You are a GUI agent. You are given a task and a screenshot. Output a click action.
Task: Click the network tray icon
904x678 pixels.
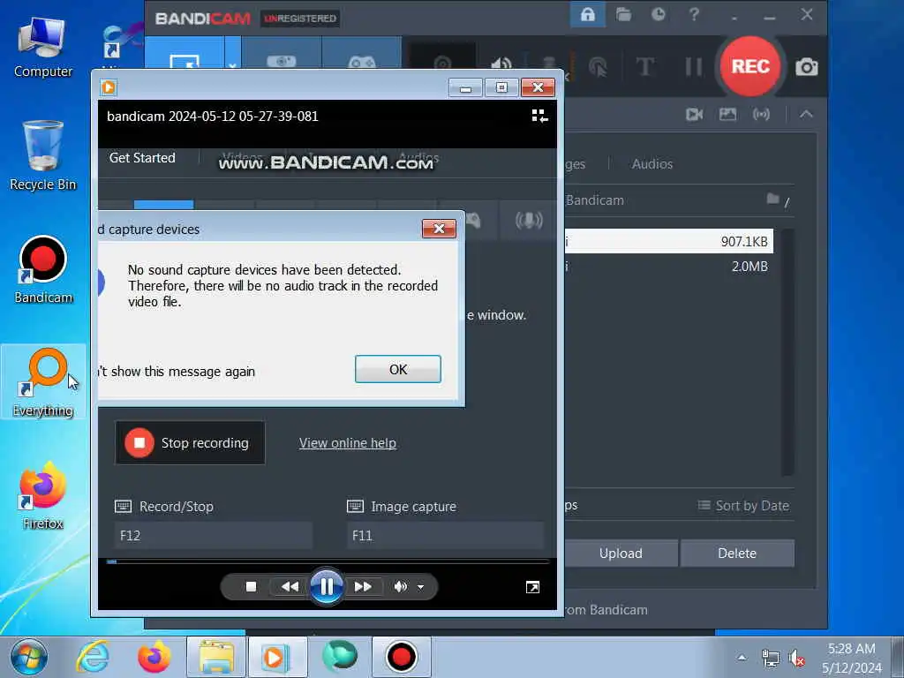tap(770, 658)
